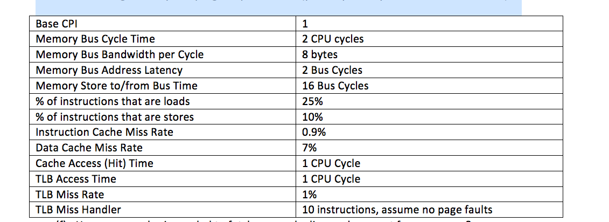Screen dimensions: 609x222
Task: Select the Base CPI label cell
Action: click(x=163, y=23)
